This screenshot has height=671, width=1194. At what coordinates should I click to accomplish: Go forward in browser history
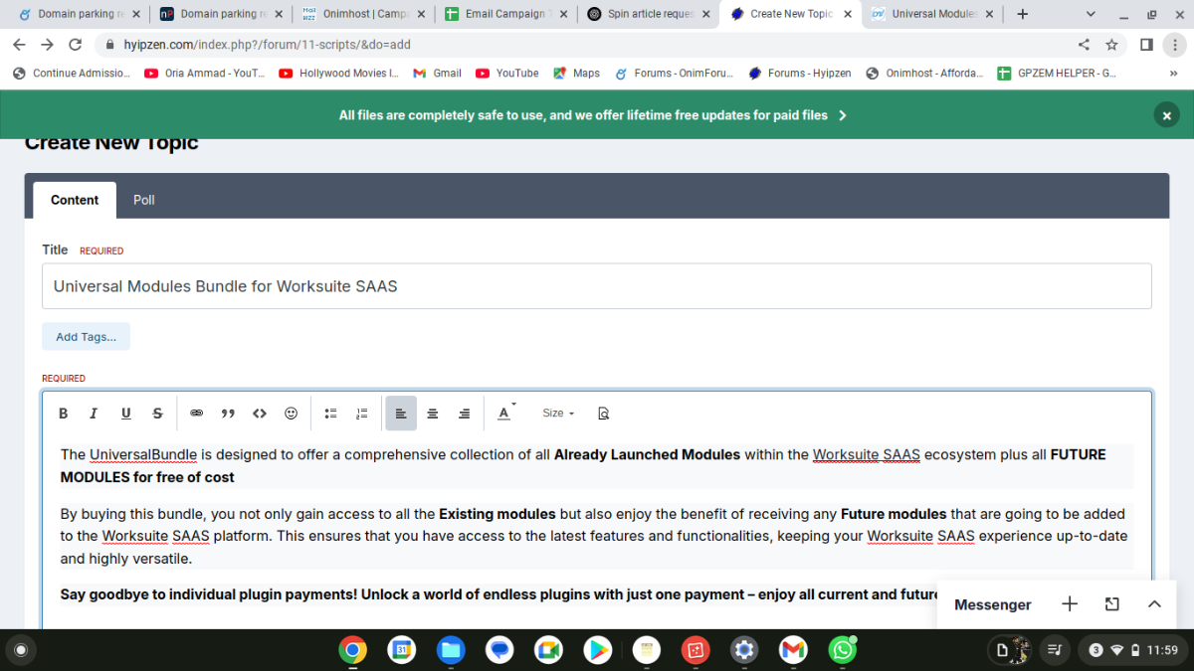pyautogui.click(x=47, y=45)
